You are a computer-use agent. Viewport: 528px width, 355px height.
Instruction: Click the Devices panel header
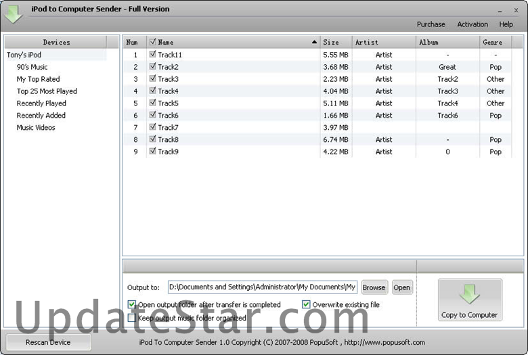[56, 42]
